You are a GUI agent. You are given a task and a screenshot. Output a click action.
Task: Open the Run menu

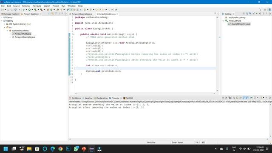[x=63, y=6]
